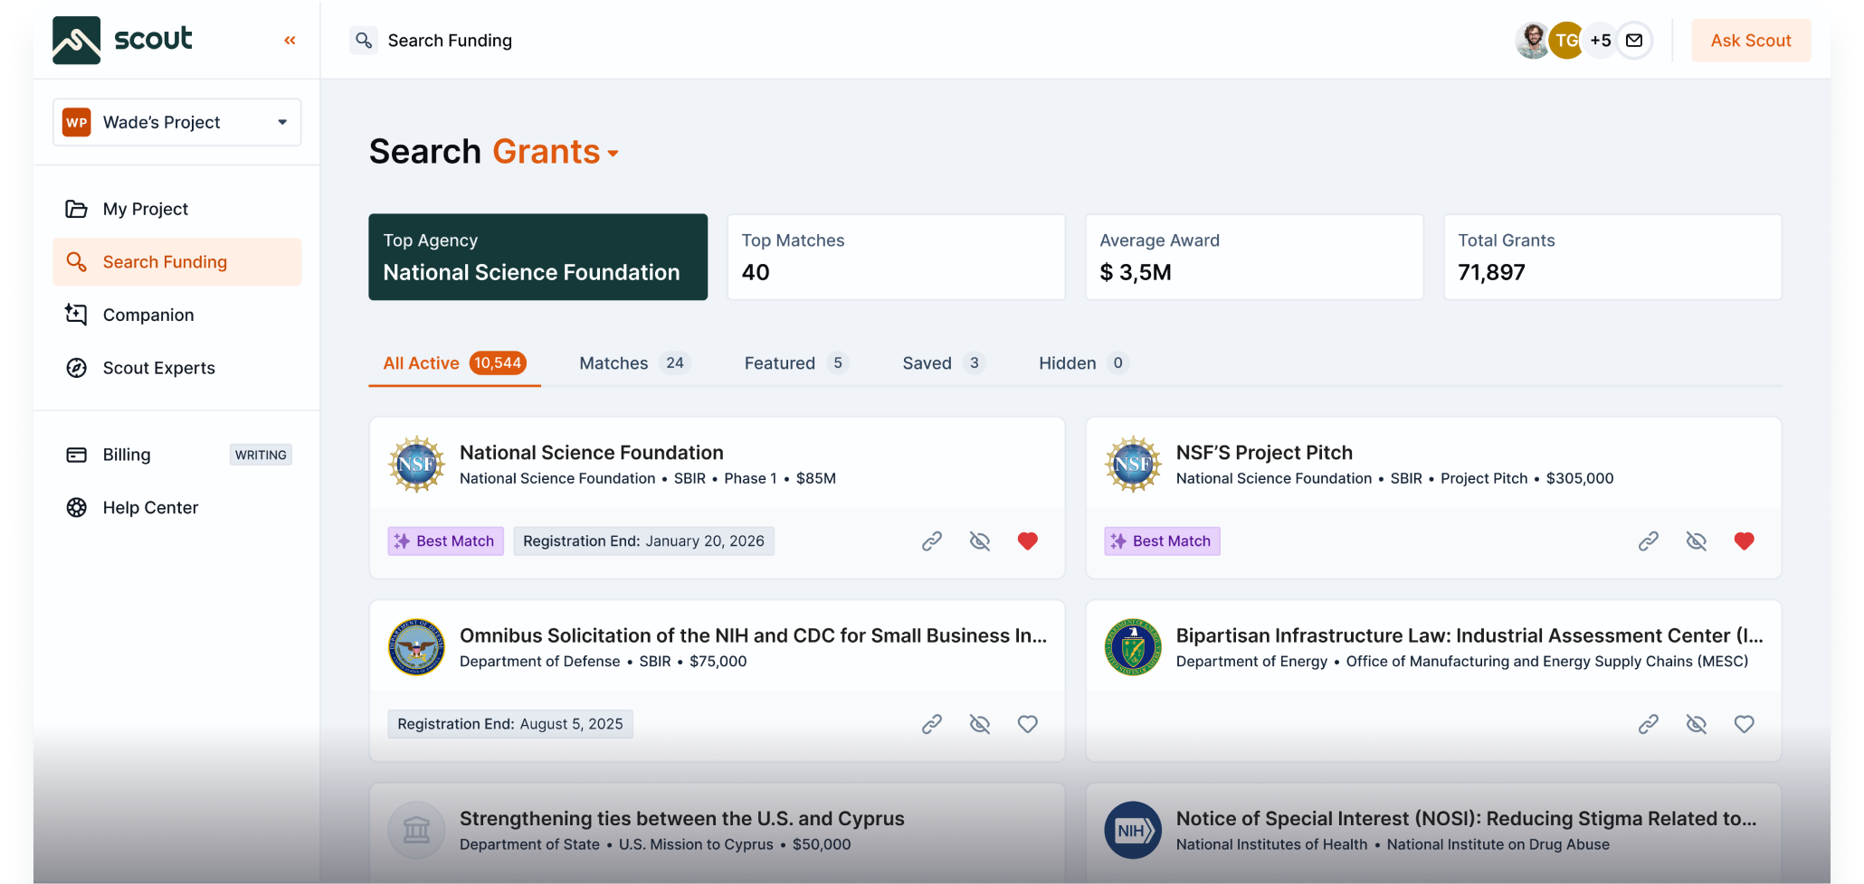Image resolution: width=1864 pixels, height=884 pixels.
Task: Copy link for NSF'S Project Pitch grant
Action: point(1649,541)
